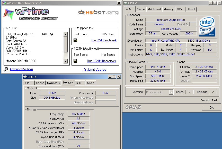Click the wPrime colorful logo graphic
Image resolution: width=222 pixels, height=149 pixels.
[8, 14]
